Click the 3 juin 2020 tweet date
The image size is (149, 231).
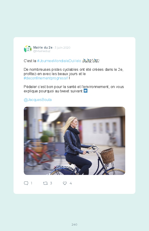(x=62, y=47)
